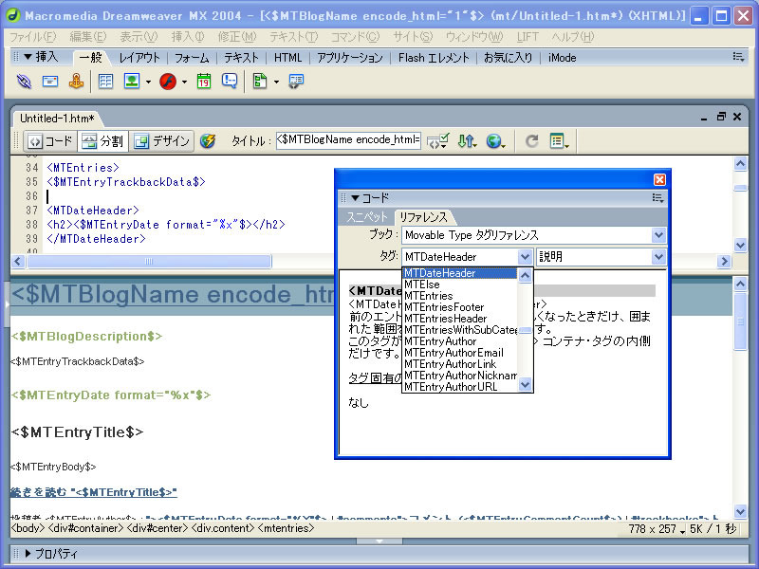Insert a named anchor
The width and height of the screenshot is (759, 569).
tap(76, 82)
